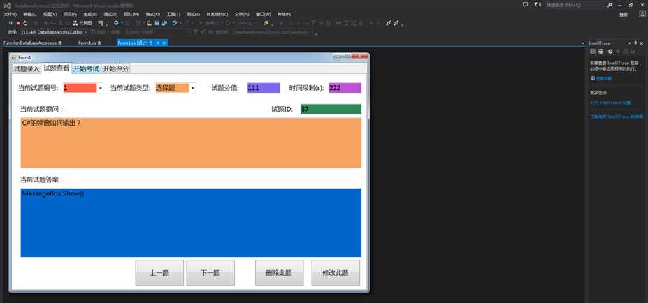
Task: Open the 团队(M) menu
Action: point(131,15)
